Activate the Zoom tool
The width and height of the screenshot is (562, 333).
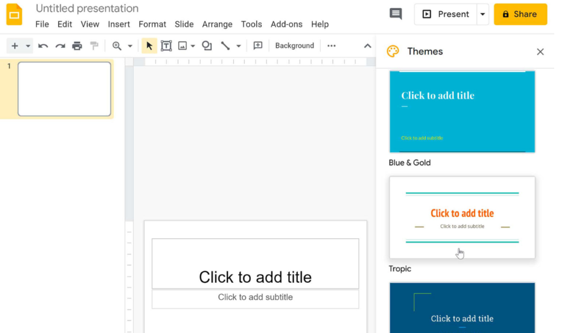(116, 45)
